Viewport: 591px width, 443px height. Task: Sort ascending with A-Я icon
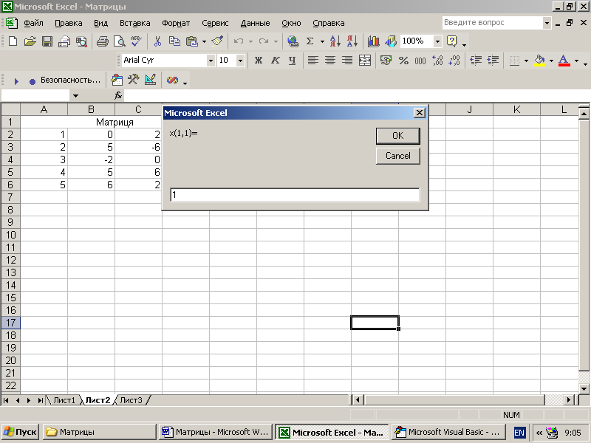click(x=335, y=41)
